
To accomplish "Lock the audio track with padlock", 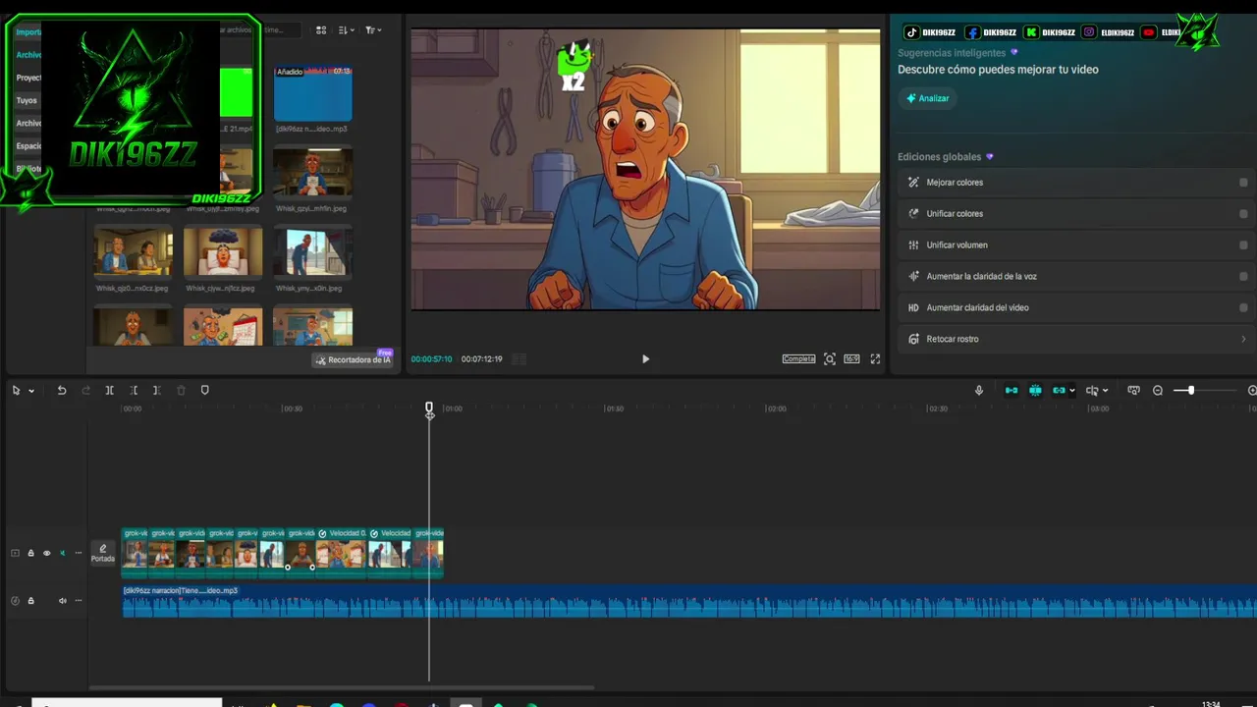I will 30,600.
